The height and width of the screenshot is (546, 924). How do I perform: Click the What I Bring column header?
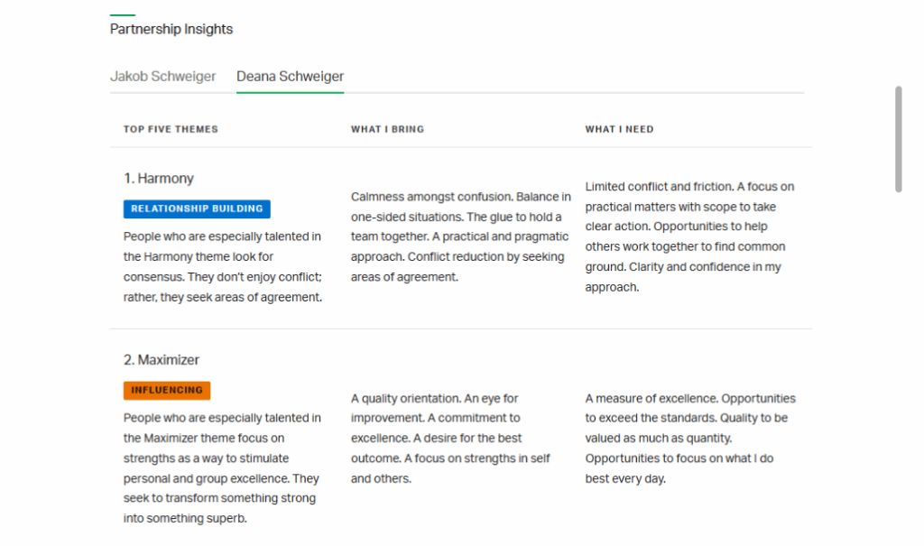click(x=388, y=129)
